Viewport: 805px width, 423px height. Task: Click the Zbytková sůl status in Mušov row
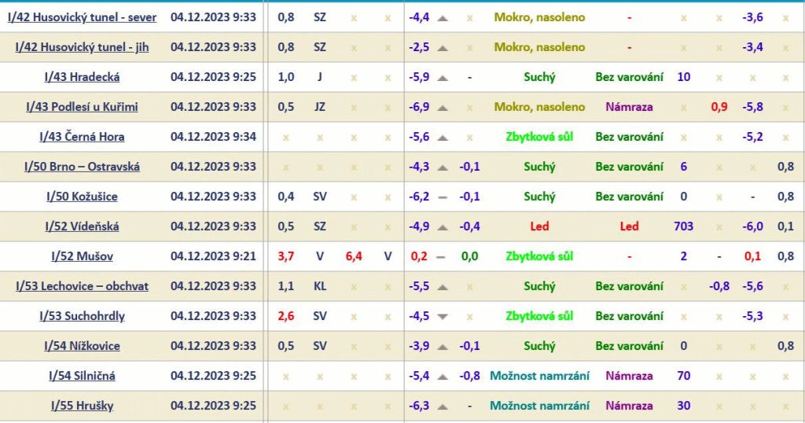[x=539, y=256]
